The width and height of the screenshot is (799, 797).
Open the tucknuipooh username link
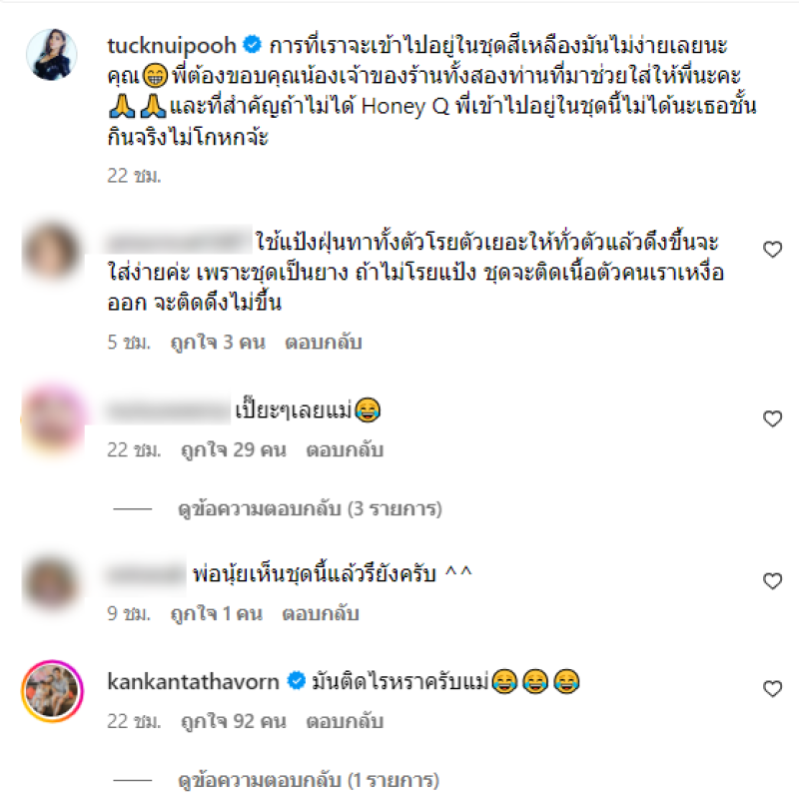coord(172,46)
